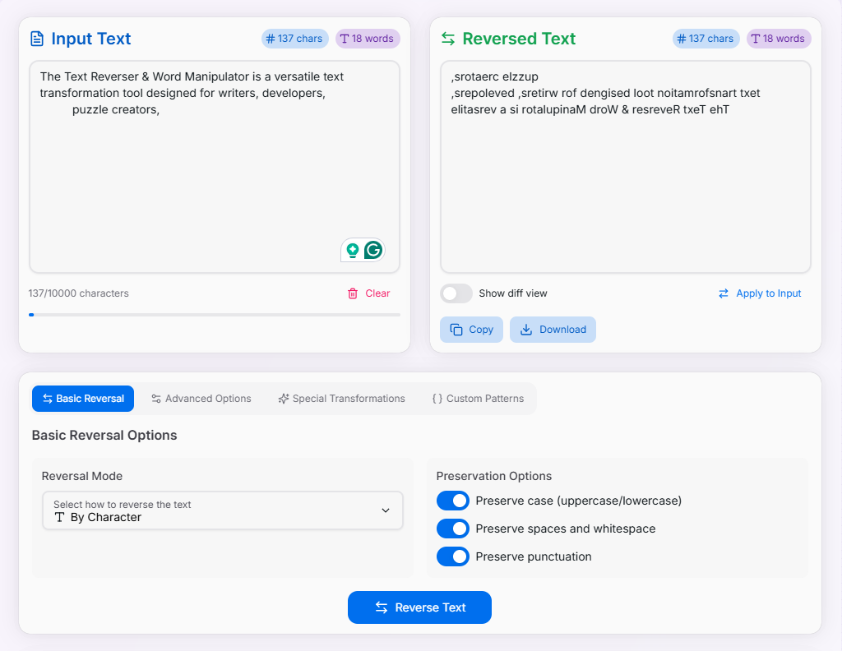842x651 pixels.
Task: Click Apply to Input link
Action: (766, 293)
